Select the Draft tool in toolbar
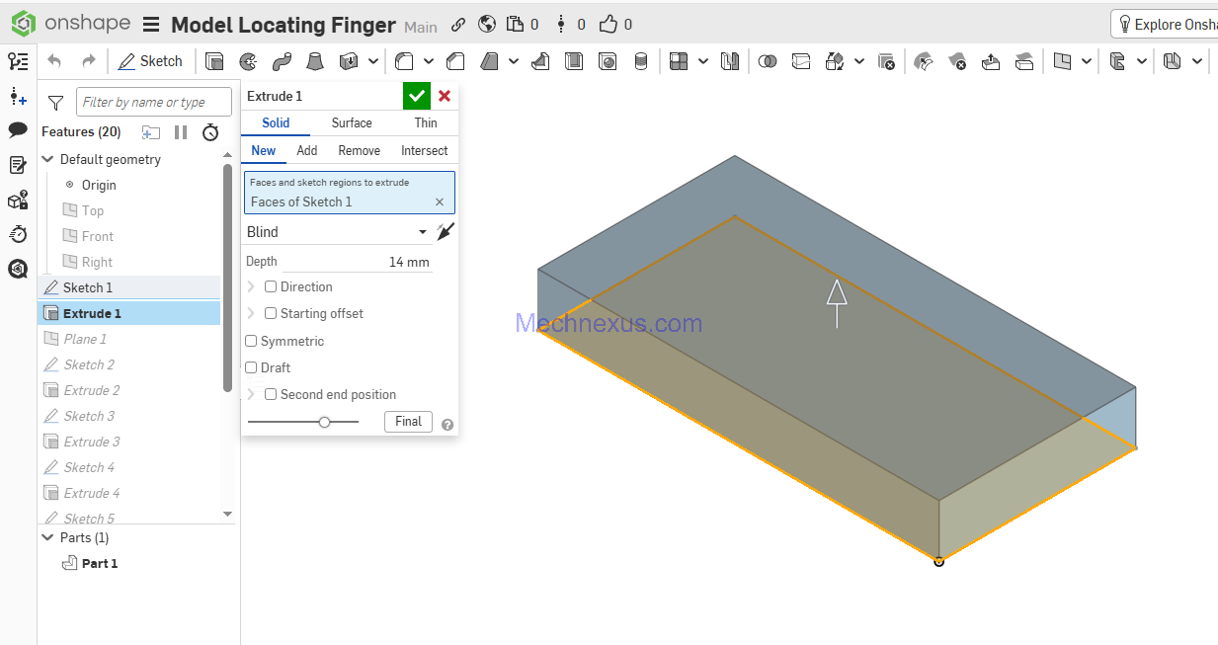1218x645 pixels. point(489,61)
